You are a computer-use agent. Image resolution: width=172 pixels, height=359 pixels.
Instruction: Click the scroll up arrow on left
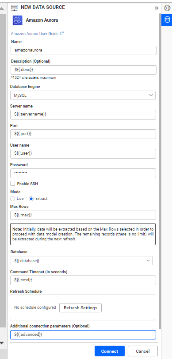tap(2, 9)
